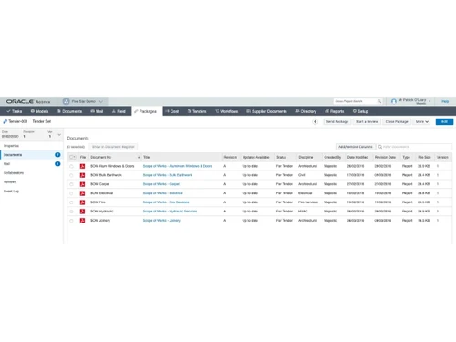Click the Oracle Aconex logo
This screenshot has height=342, width=456.
pos(28,101)
